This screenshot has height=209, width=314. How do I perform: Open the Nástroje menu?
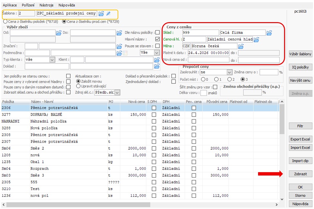(x=47, y=5)
